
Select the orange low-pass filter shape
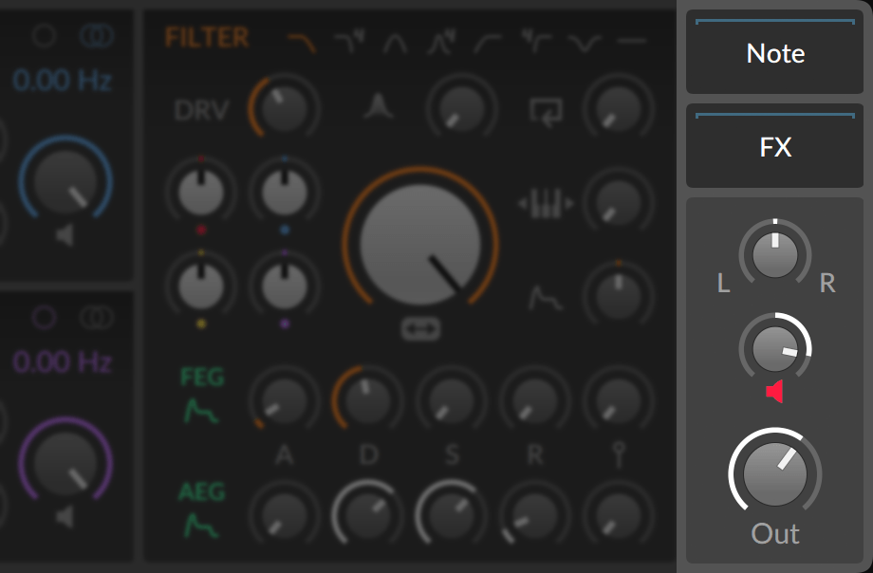pos(302,43)
